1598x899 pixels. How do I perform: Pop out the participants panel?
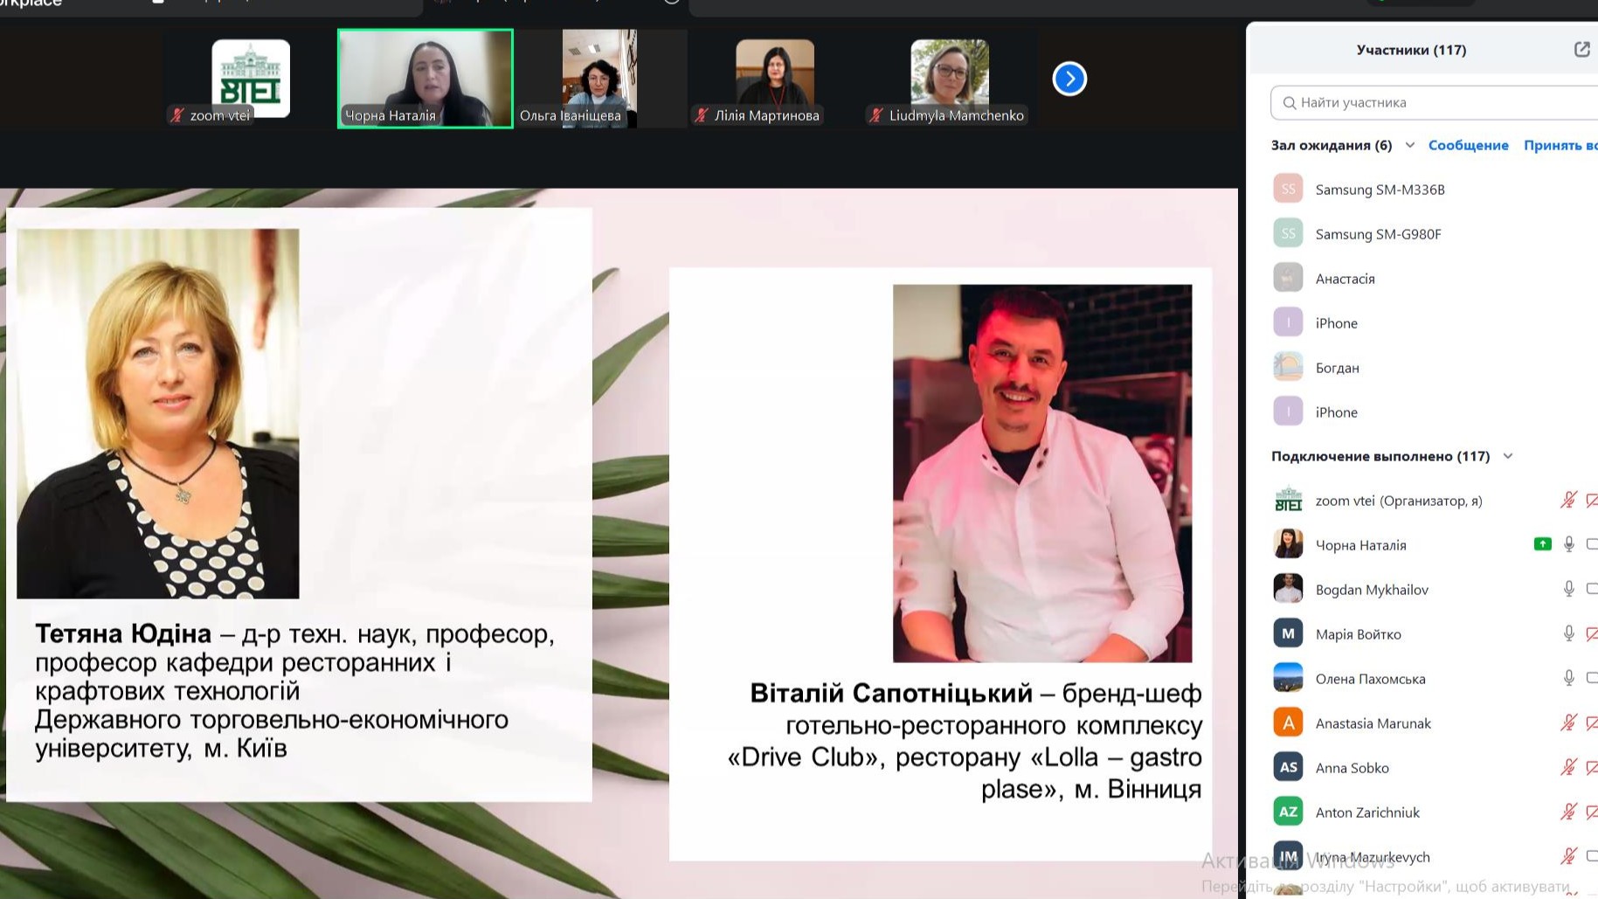coord(1581,50)
